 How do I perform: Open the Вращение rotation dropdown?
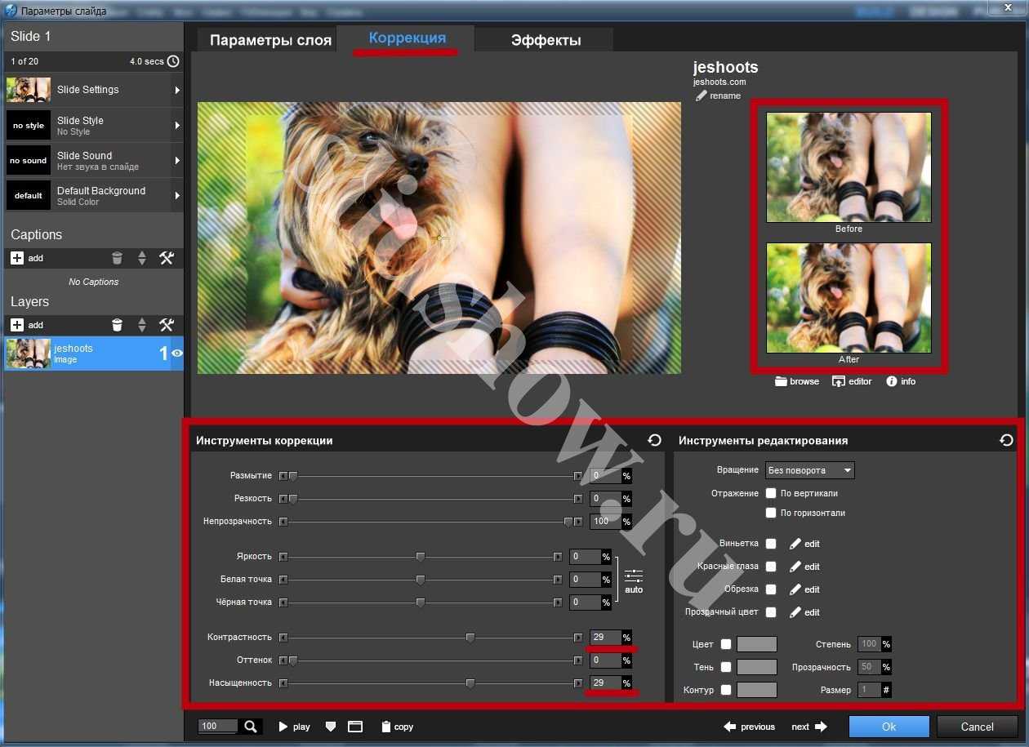click(x=810, y=470)
